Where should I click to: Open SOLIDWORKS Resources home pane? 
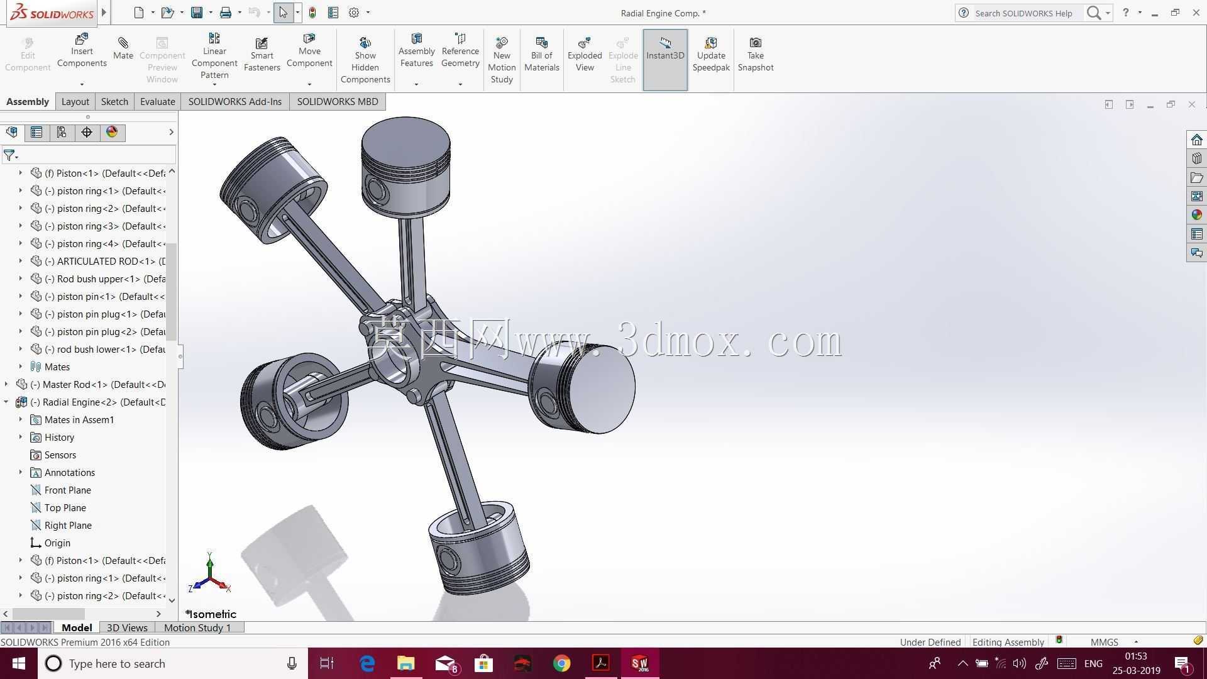click(x=1196, y=140)
